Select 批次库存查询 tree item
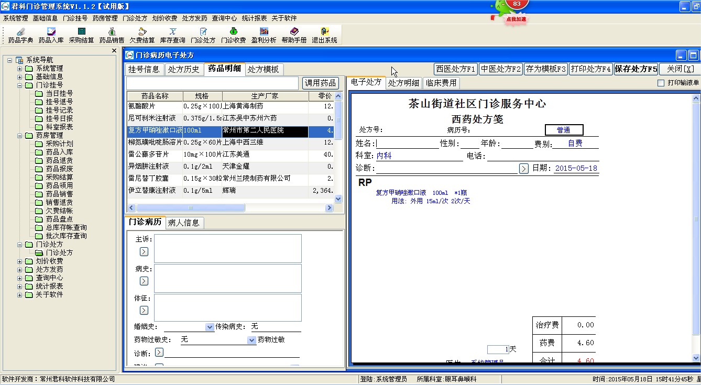Screen dimensions: 701x385 (x=66, y=236)
